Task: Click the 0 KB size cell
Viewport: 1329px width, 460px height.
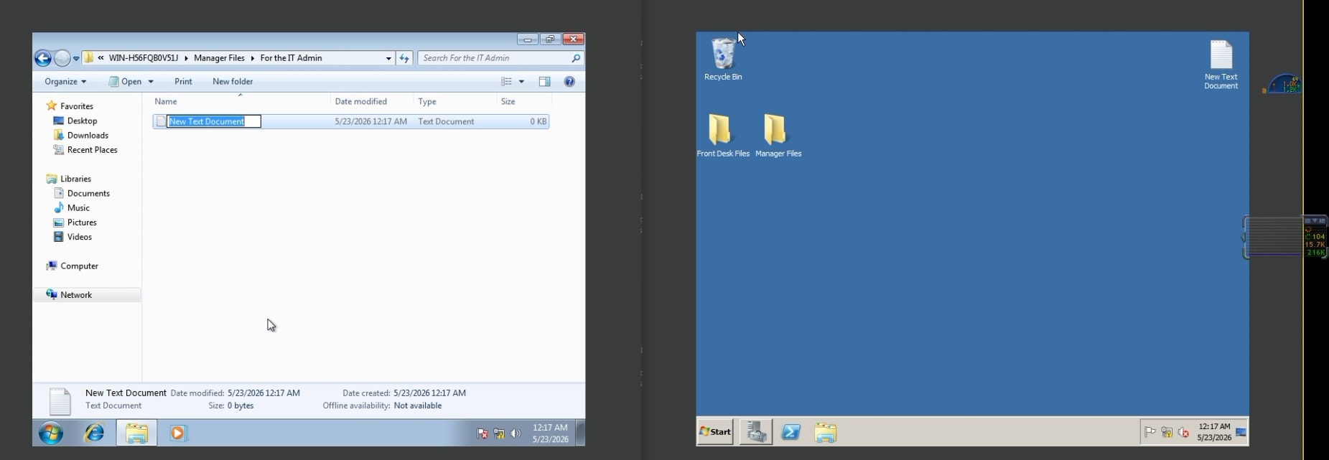Action: 538,122
